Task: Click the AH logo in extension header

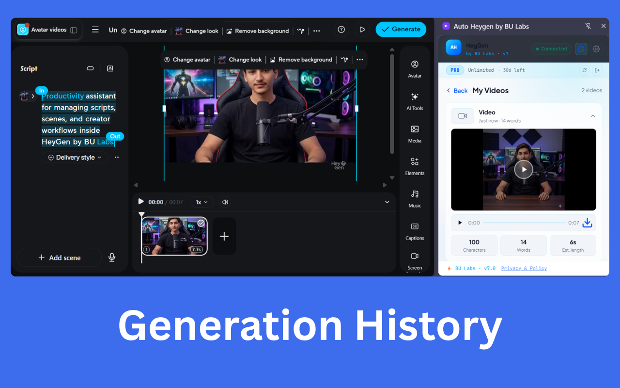Action: (454, 47)
